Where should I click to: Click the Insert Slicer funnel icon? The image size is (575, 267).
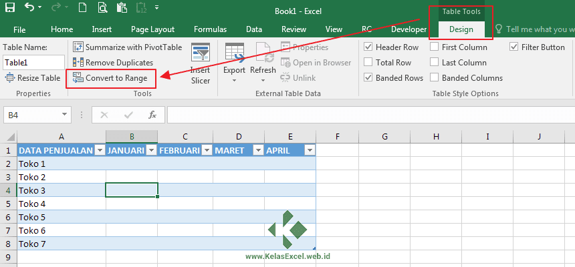(x=201, y=52)
